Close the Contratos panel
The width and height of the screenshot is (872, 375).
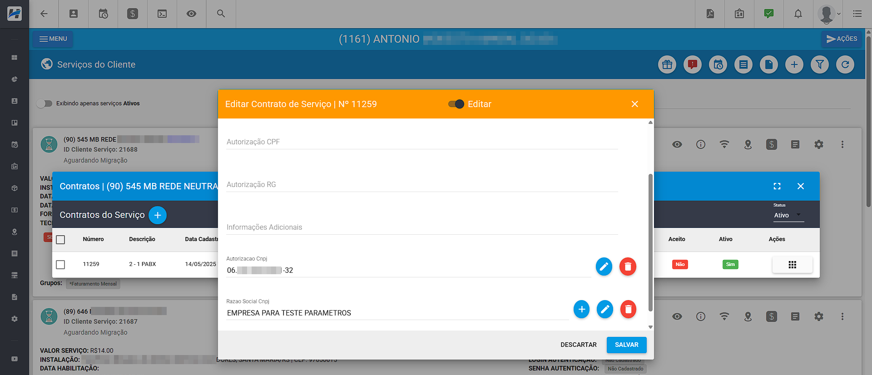pyautogui.click(x=801, y=186)
